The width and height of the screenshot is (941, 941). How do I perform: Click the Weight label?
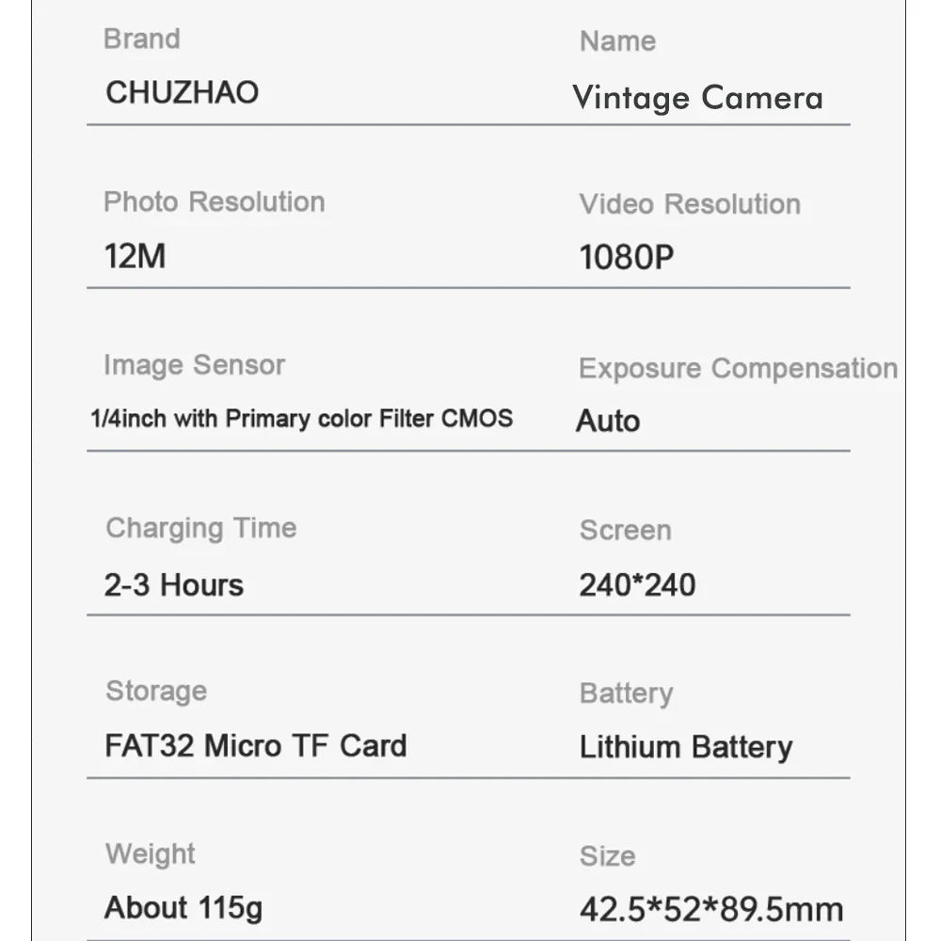point(151,853)
